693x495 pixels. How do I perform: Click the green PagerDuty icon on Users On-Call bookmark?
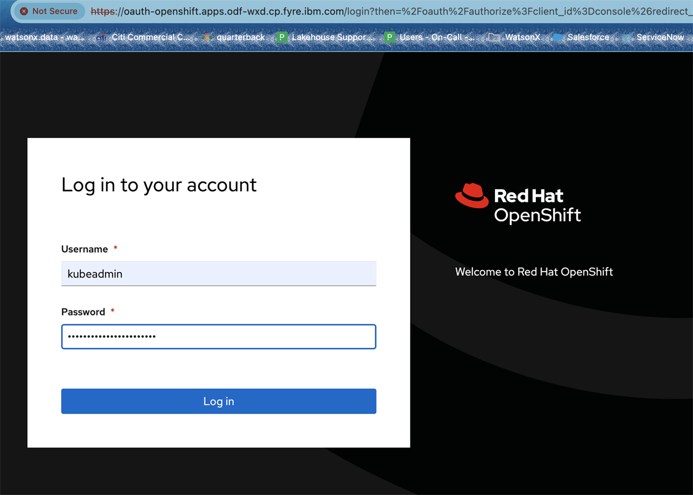[x=390, y=37]
